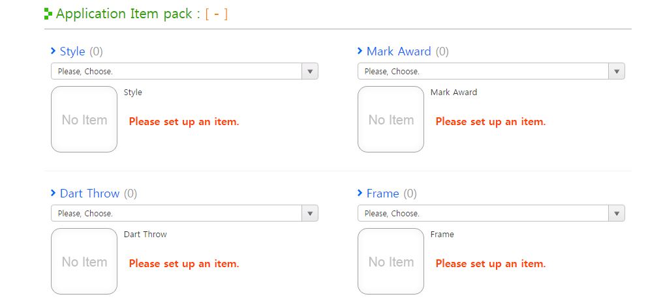The width and height of the screenshot is (663, 303).
Task: Click the Frame section heading link
Action: pos(382,194)
